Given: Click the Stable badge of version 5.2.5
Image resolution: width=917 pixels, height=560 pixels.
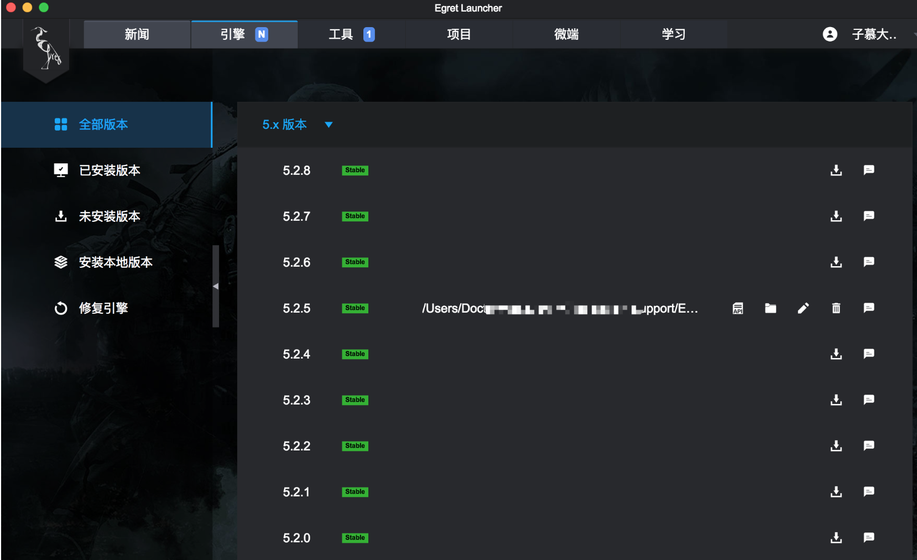Looking at the screenshot, I should pyautogui.click(x=355, y=308).
